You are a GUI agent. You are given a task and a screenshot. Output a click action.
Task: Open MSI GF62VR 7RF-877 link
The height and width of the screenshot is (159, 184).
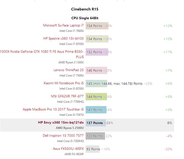(67, 96)
